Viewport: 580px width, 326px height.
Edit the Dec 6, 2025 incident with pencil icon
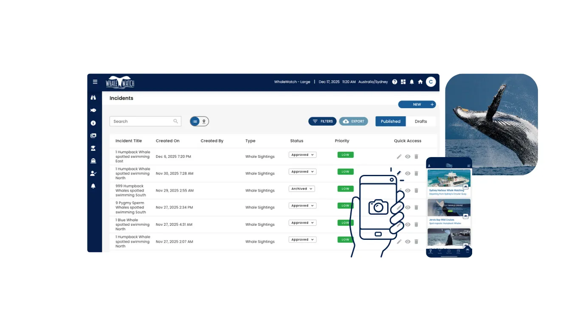pyautogui.click(x=399, y=157)
